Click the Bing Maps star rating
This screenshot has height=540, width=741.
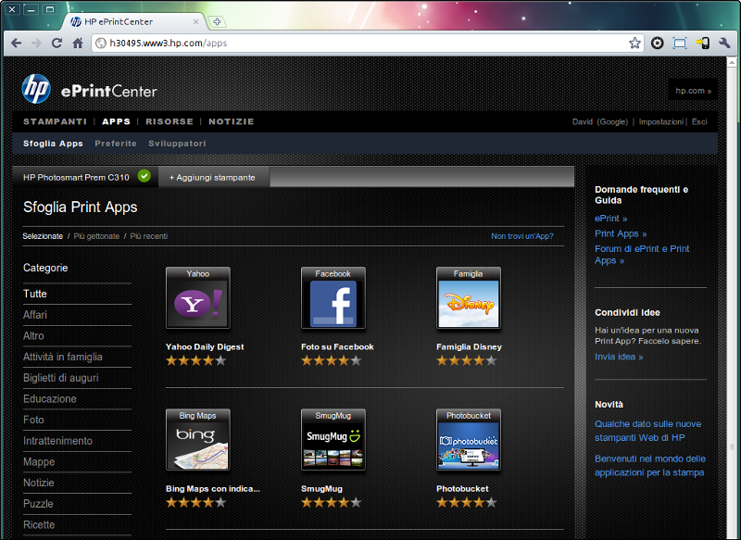tap(196, 503)
